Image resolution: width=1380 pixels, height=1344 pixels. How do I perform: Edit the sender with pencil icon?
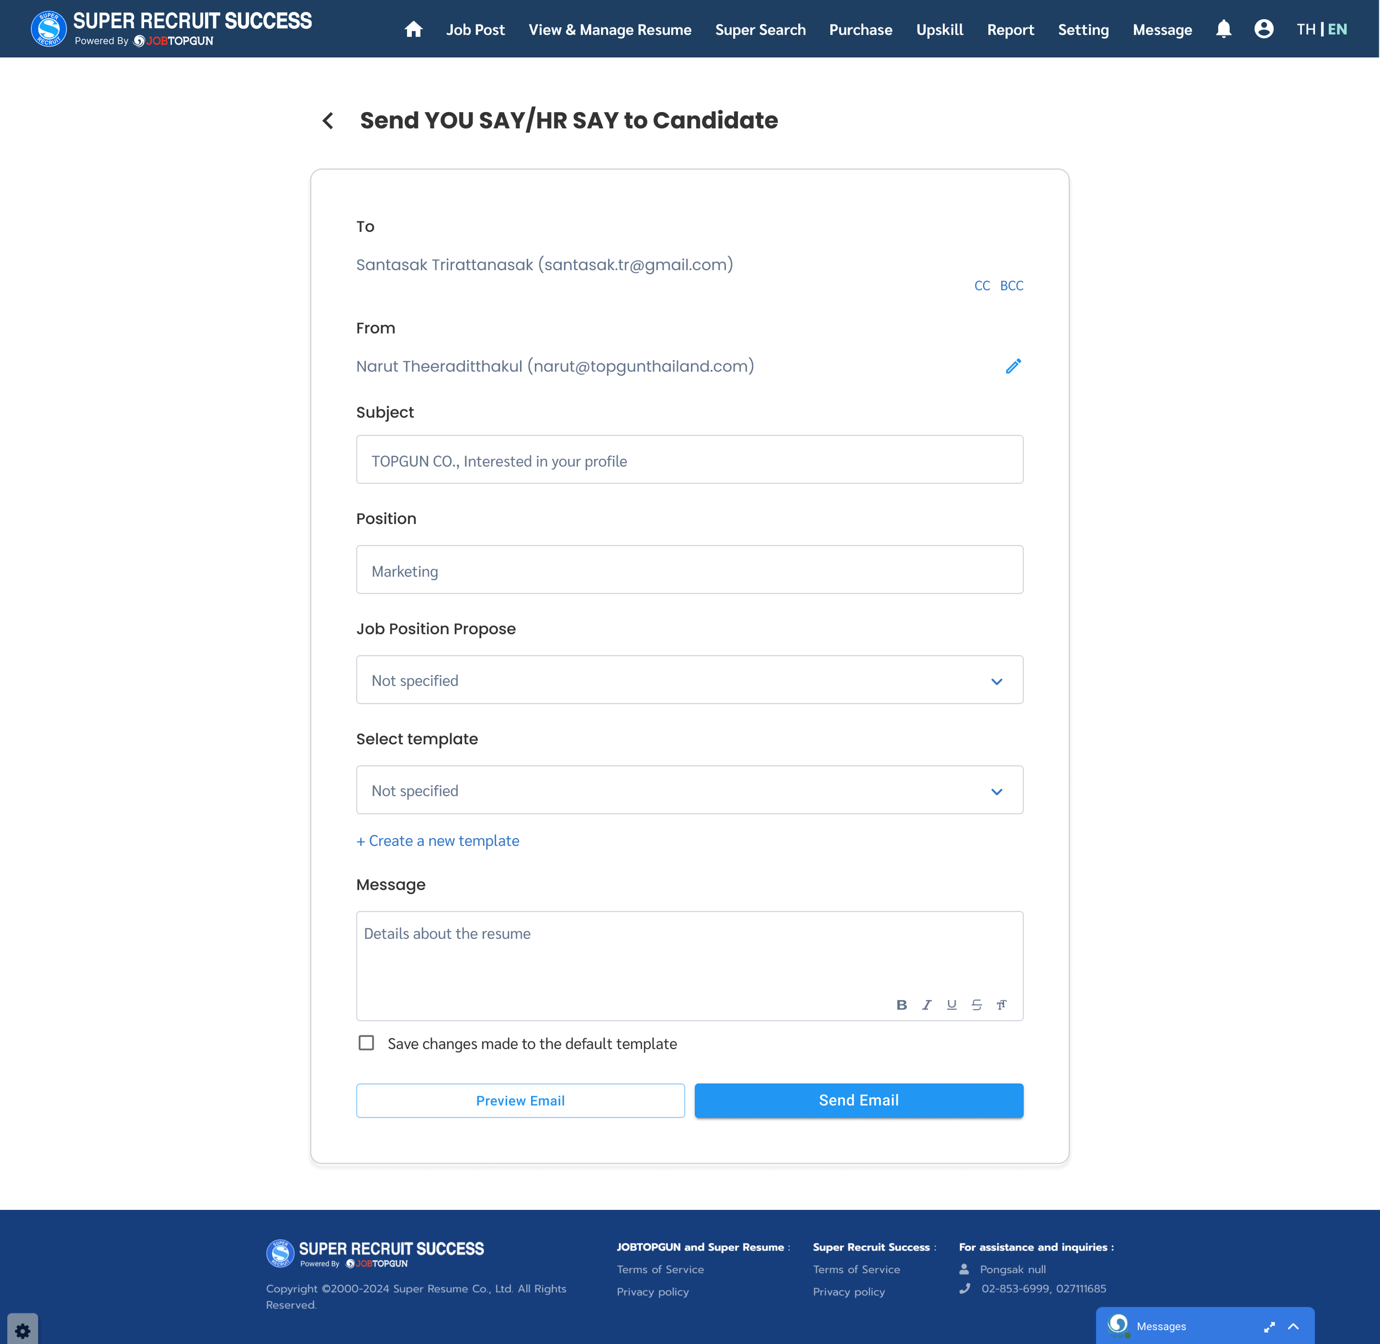coord(1013,366)
